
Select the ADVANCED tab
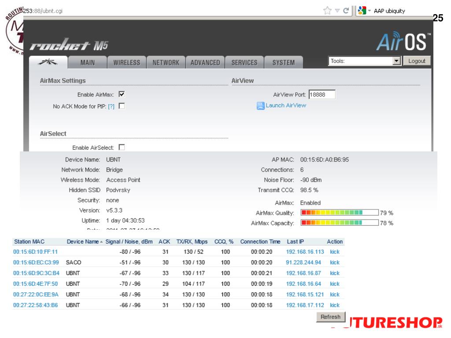click(205, 62)
